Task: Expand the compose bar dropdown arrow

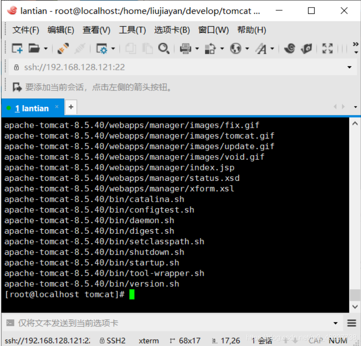Action: click(x=336, y=323)
